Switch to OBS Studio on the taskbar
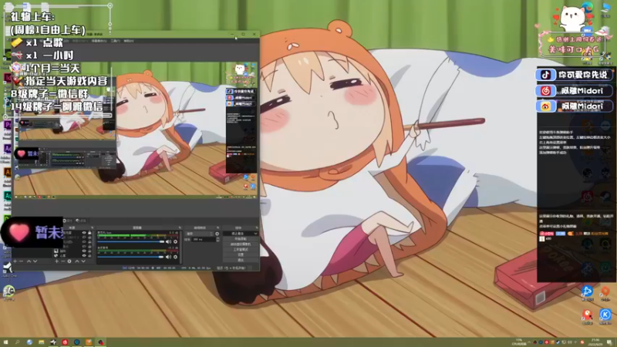617x347 pixels. [101, 342]
